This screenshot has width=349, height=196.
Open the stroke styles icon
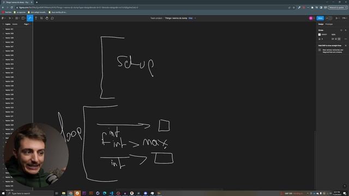click(341, 30)
